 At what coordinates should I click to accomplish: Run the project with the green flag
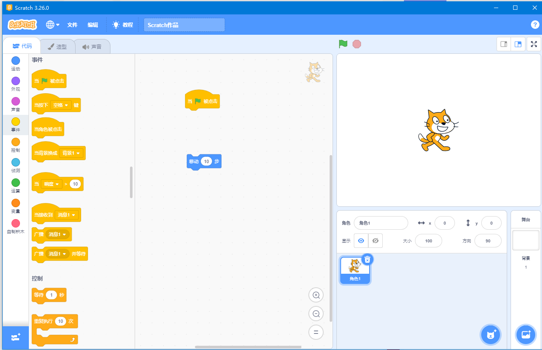[343, 44]
